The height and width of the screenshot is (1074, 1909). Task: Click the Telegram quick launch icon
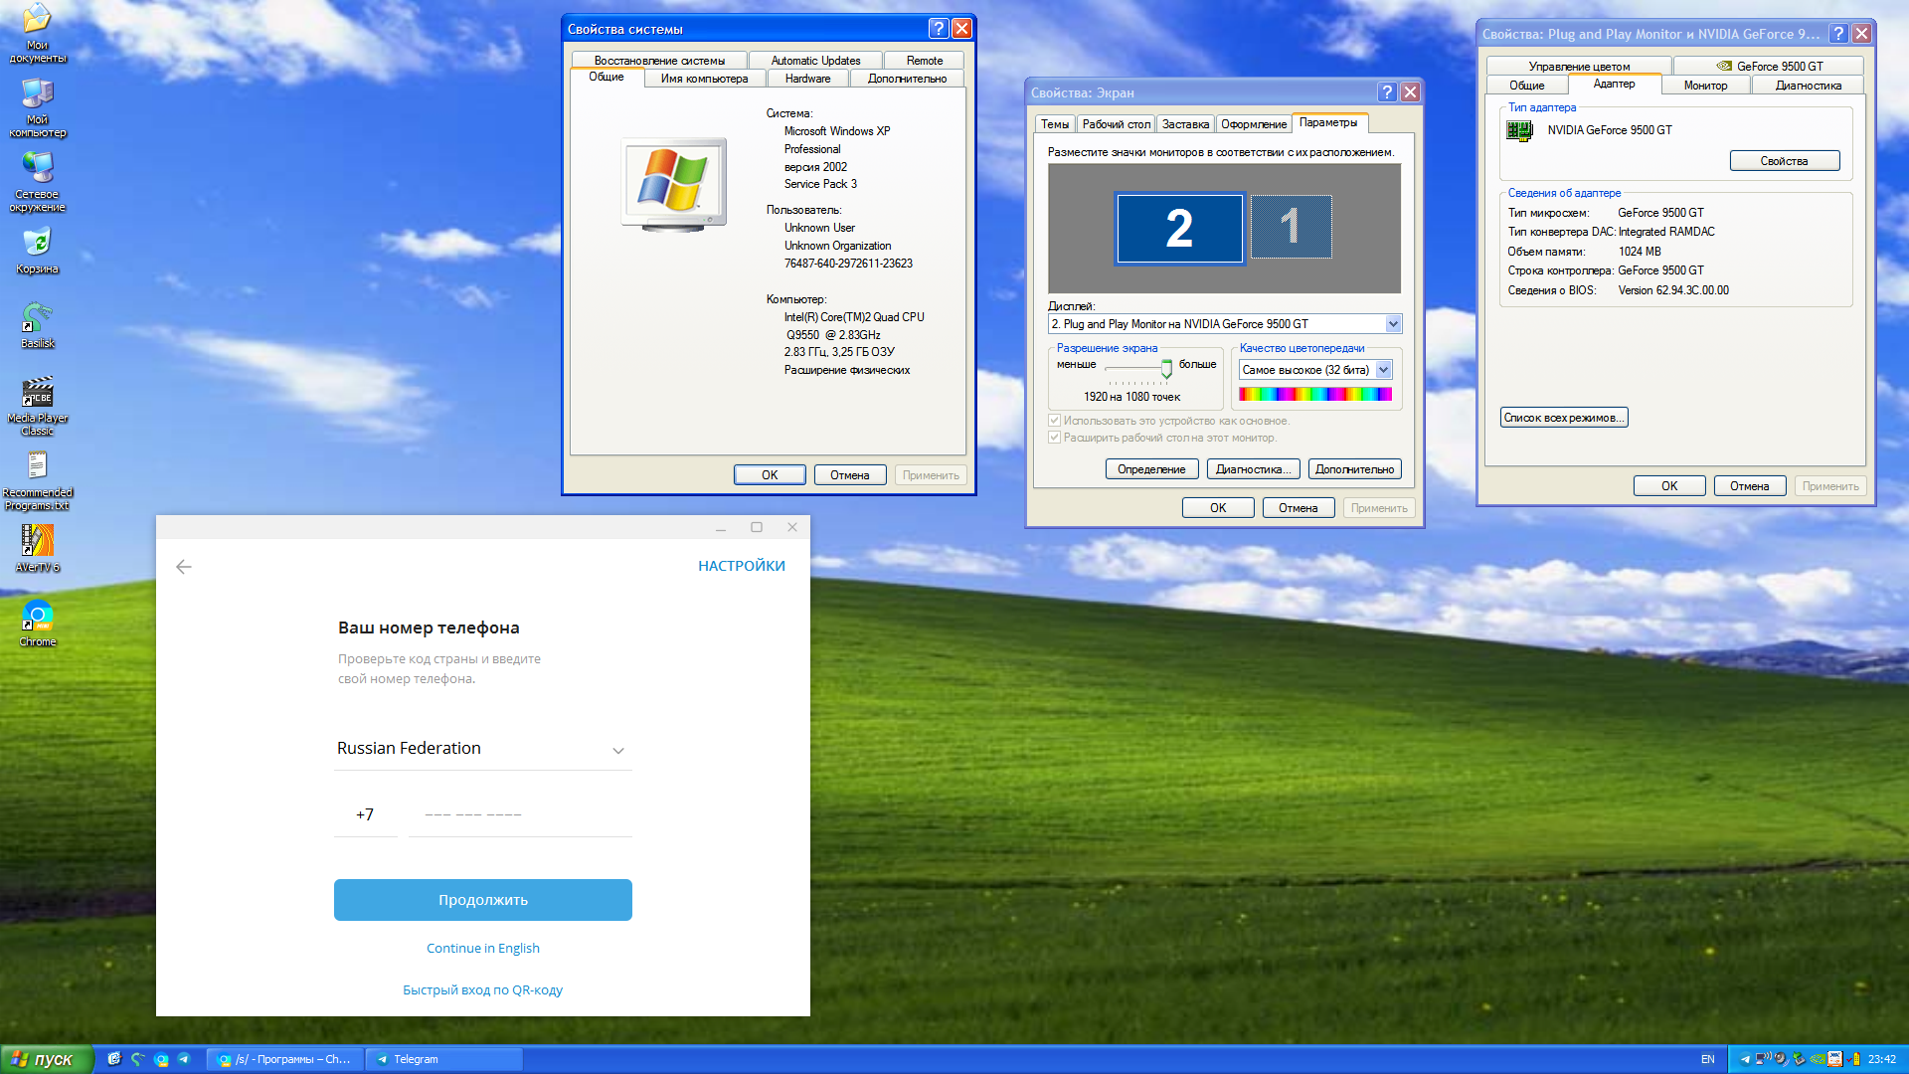coord(184,1059)
